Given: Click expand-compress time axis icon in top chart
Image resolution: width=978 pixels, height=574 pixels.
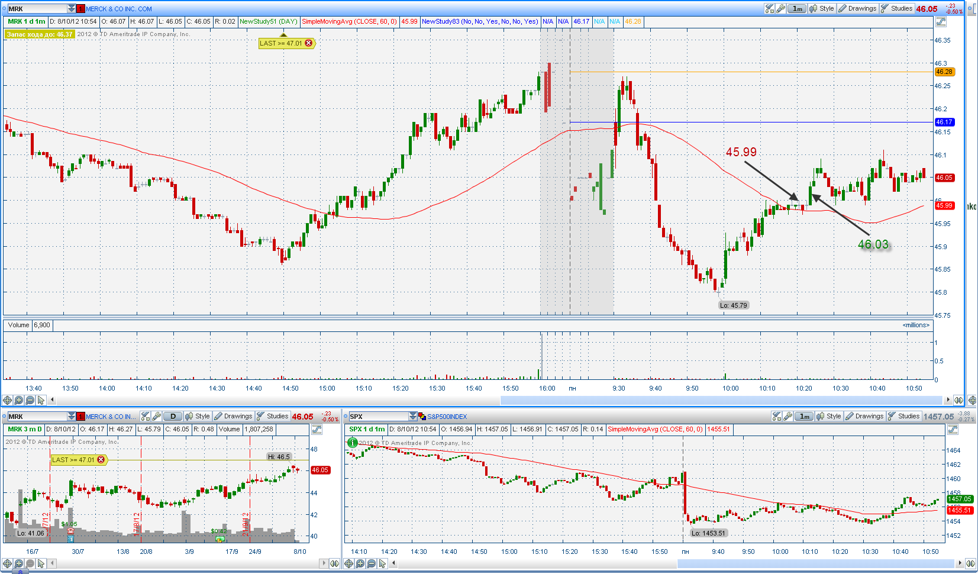Looking at the screenshot, I should [x=958, y=400].
